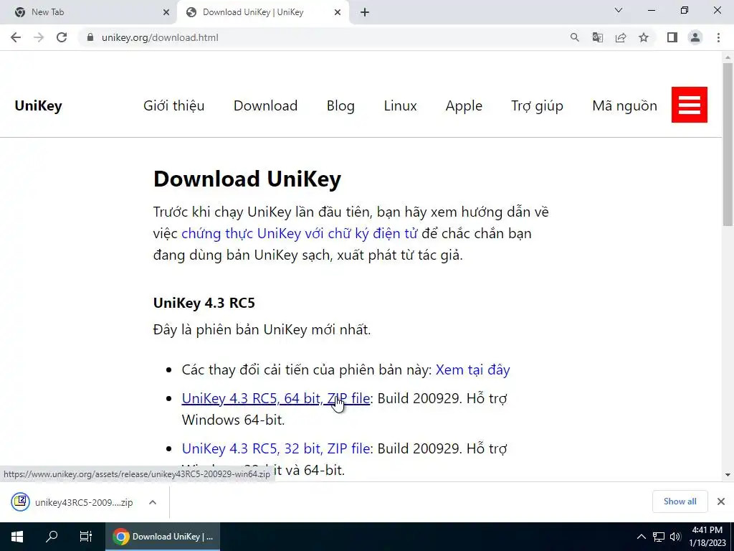Click the scrollbar up arrow

point(728,57)
